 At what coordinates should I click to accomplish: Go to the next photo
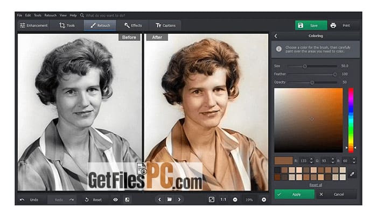[179, 199]
